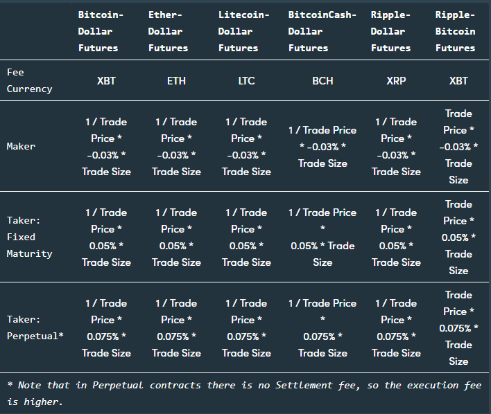Click Perpetual taker fee for Ripple-Dollar
The width and height of the screenshot is (491, 414).
pyautogui.click(x=396, y=328)
